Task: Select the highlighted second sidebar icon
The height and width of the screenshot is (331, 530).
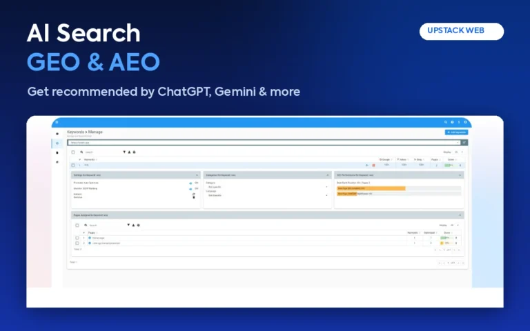Action: [57, 143]
